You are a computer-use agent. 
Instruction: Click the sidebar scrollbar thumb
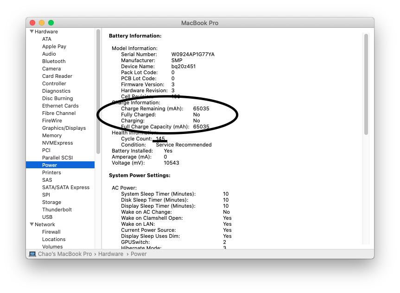[98, 91]
